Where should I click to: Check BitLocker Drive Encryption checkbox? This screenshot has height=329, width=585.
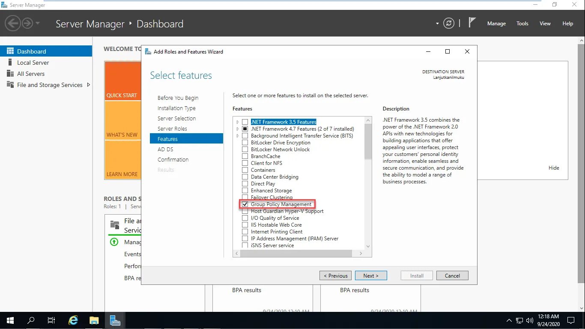[x=245, y=143]
